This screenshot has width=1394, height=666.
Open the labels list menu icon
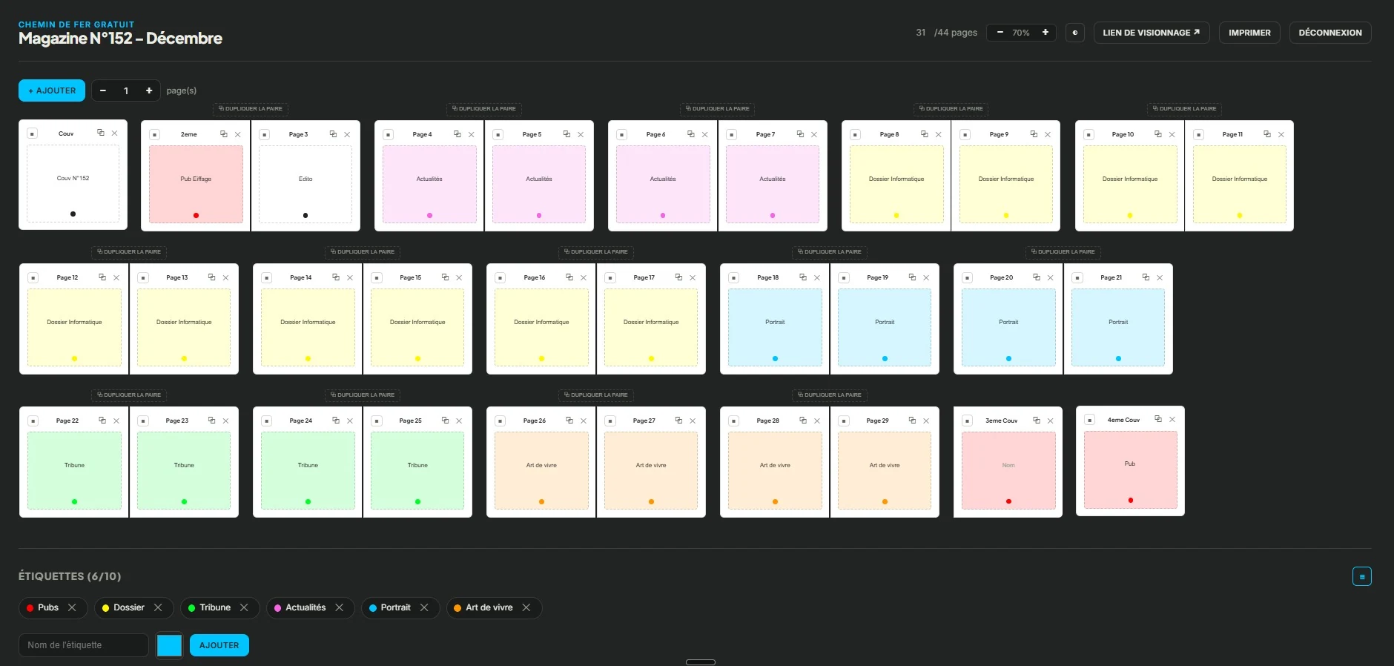tap(1362, 576)
